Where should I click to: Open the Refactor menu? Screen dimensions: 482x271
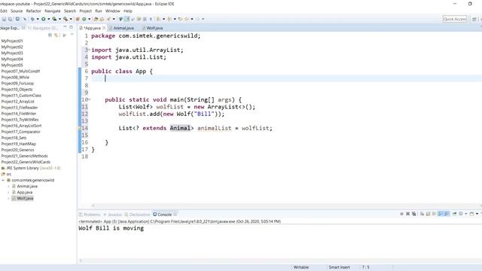click(x=33, y=11)
